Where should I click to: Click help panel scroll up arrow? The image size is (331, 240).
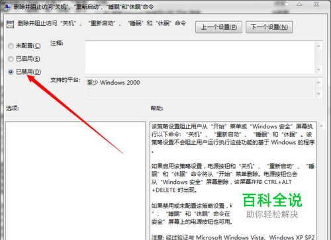(x=321, y=126)
